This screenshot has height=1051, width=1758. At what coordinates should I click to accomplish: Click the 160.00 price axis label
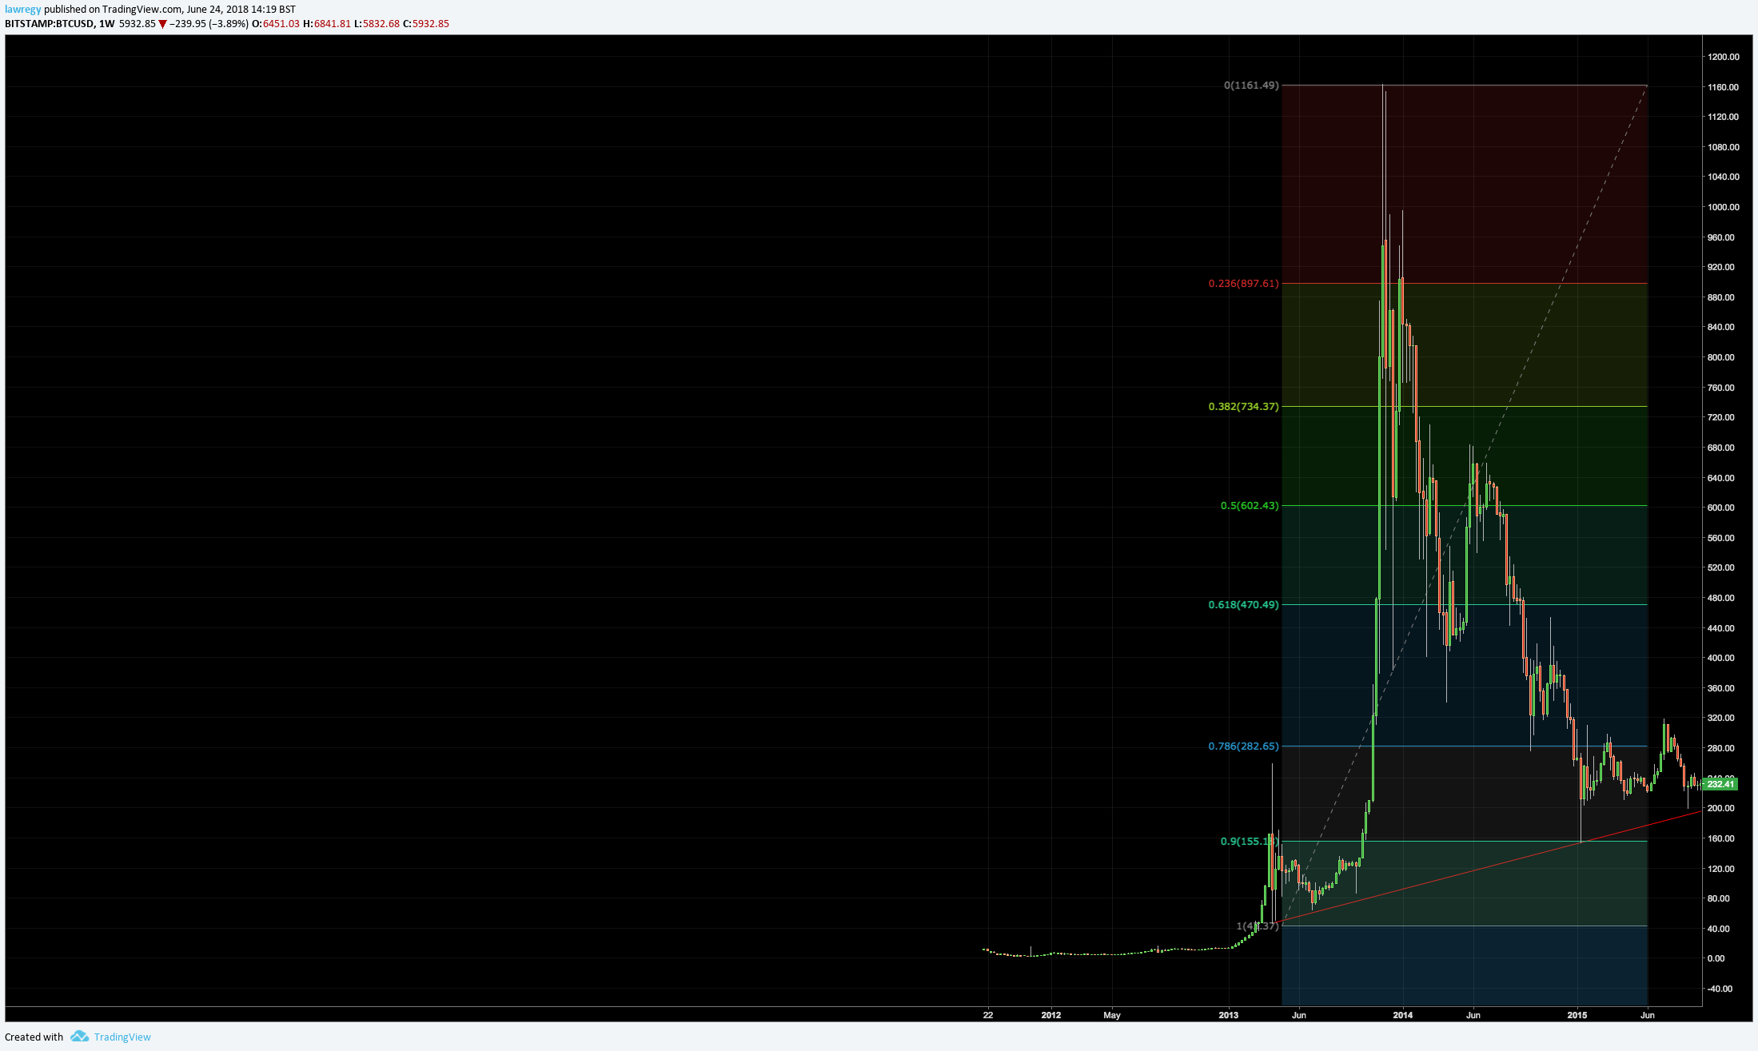point(1721,838)
